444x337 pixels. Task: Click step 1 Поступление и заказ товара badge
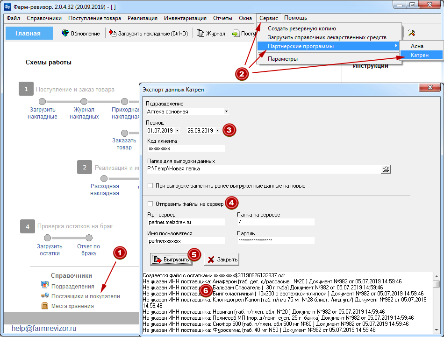(26, 89)
